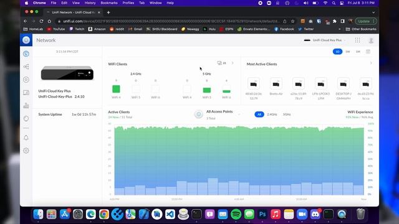Open Visual Studio Code from the Dock
399x224 pixels.
click(x=170, y=214)
